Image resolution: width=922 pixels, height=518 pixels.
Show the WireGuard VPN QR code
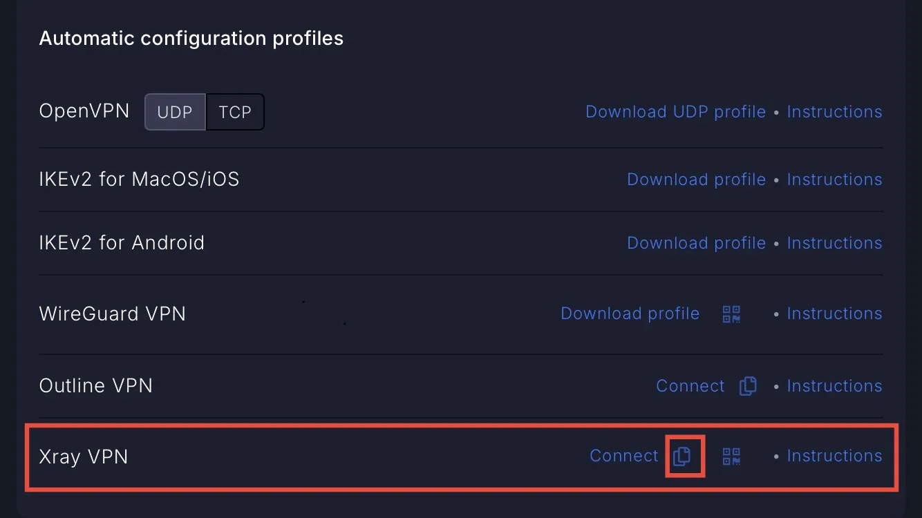point(731,314)
